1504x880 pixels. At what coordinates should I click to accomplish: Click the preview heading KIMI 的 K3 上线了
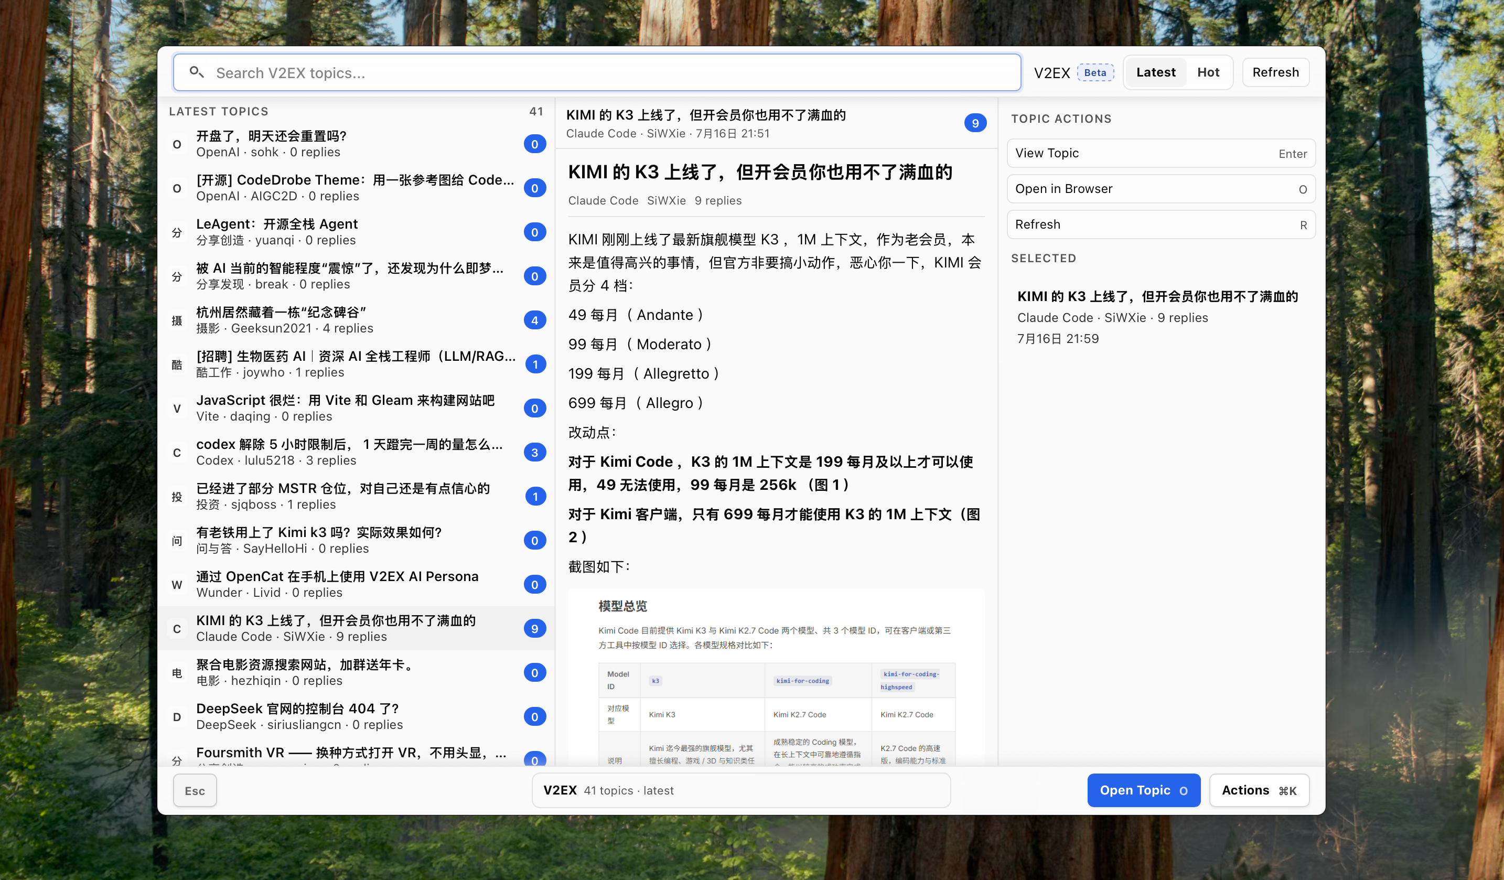pos(760,173)
